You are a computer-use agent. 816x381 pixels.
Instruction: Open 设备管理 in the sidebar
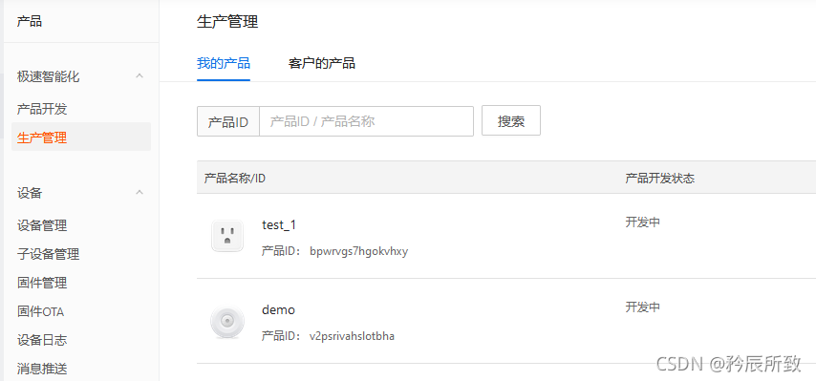(42, 225)
